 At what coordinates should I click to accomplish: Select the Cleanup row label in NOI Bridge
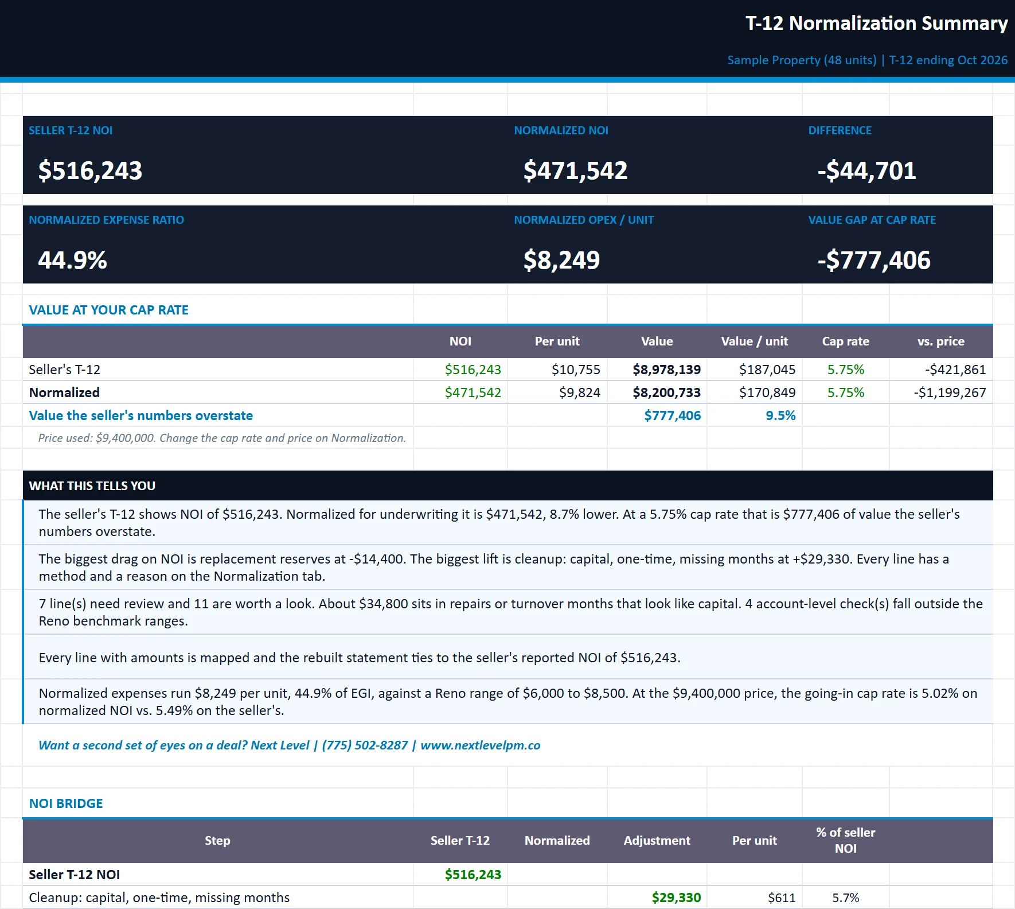[x=159, y=898]
